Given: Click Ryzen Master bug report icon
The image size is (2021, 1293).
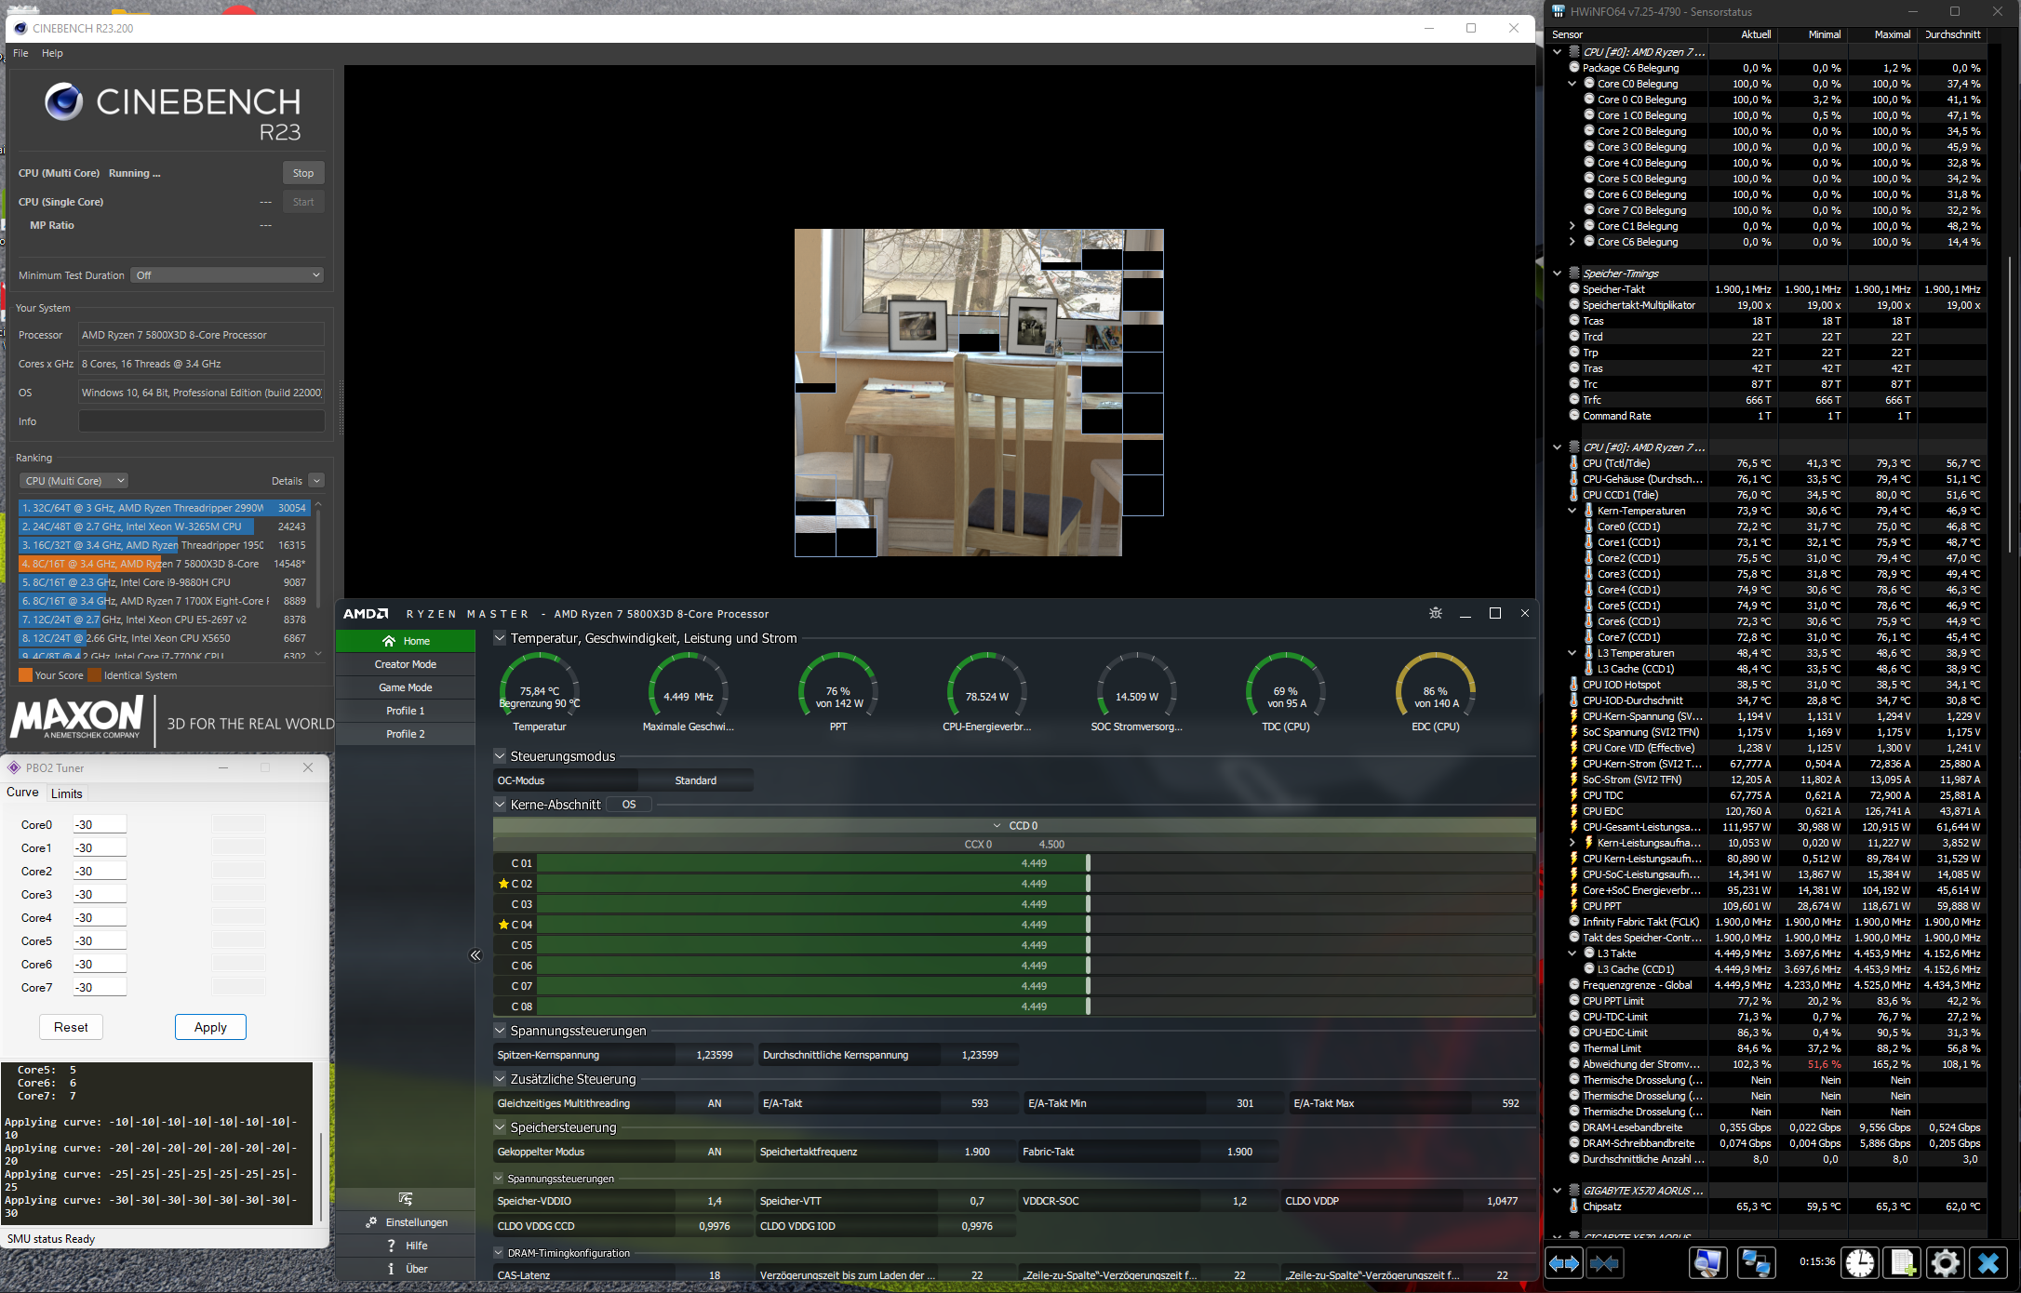Looking at the screenshot, I should coord(1436,613).
